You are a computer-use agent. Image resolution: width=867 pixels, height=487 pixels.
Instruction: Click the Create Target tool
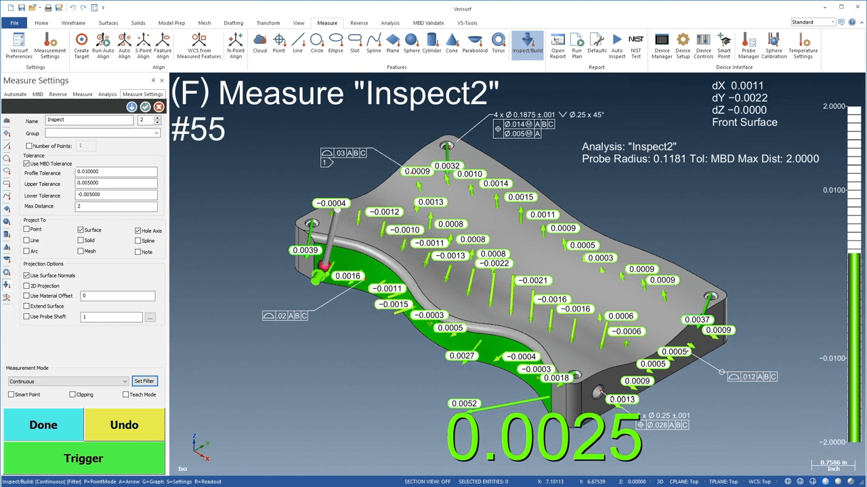click(81, 46)
